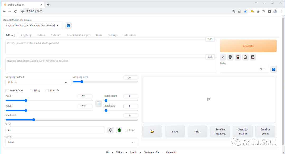Refresh the Styles list icon
This screenshot has width=285, height=154.
[273, 69]
